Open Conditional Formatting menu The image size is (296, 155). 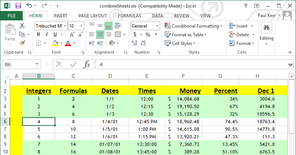click(x=193, y=26)
